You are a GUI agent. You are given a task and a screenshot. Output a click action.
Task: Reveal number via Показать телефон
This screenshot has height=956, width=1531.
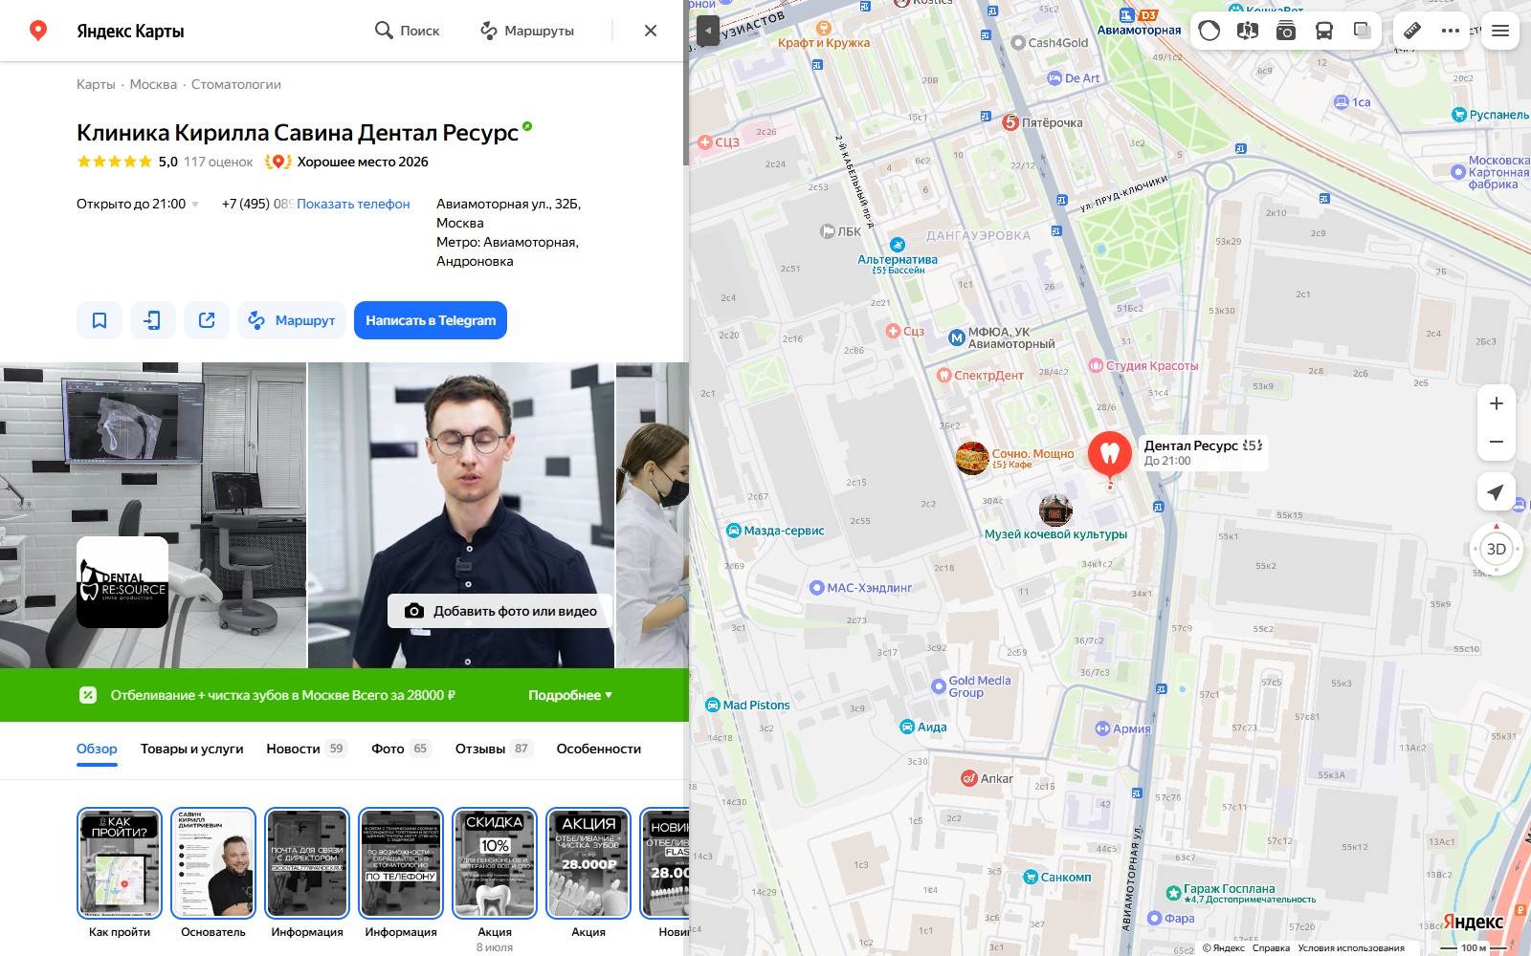click(x=353, y=204)
